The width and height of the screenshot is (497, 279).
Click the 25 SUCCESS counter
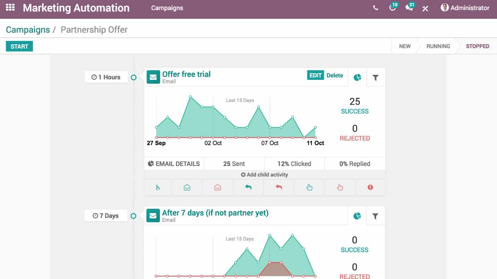click(x=355, y=106)
